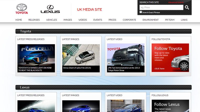Click 'click here' in Follow Toyota banner
Viewport: 200px width, 112px height.
pos(159,69)
